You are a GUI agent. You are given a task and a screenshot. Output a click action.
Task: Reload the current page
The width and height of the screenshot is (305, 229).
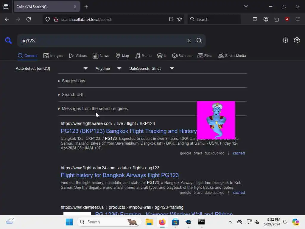(29, 19)
